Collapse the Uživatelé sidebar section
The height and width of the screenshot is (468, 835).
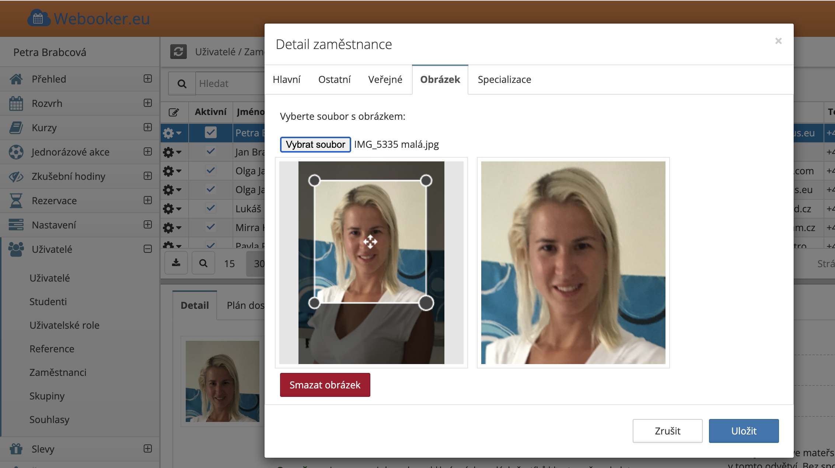pos(148,249)
